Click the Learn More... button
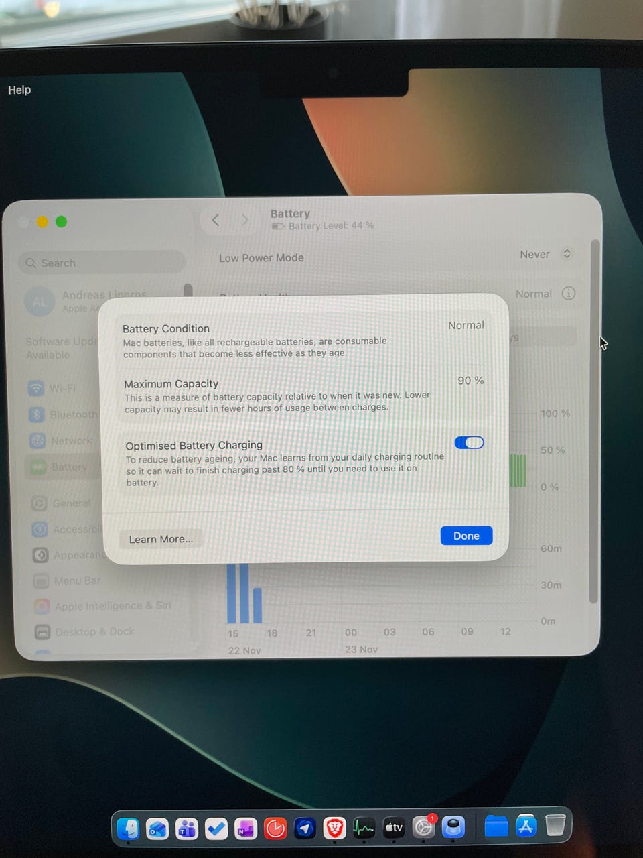 coord(161,539)
